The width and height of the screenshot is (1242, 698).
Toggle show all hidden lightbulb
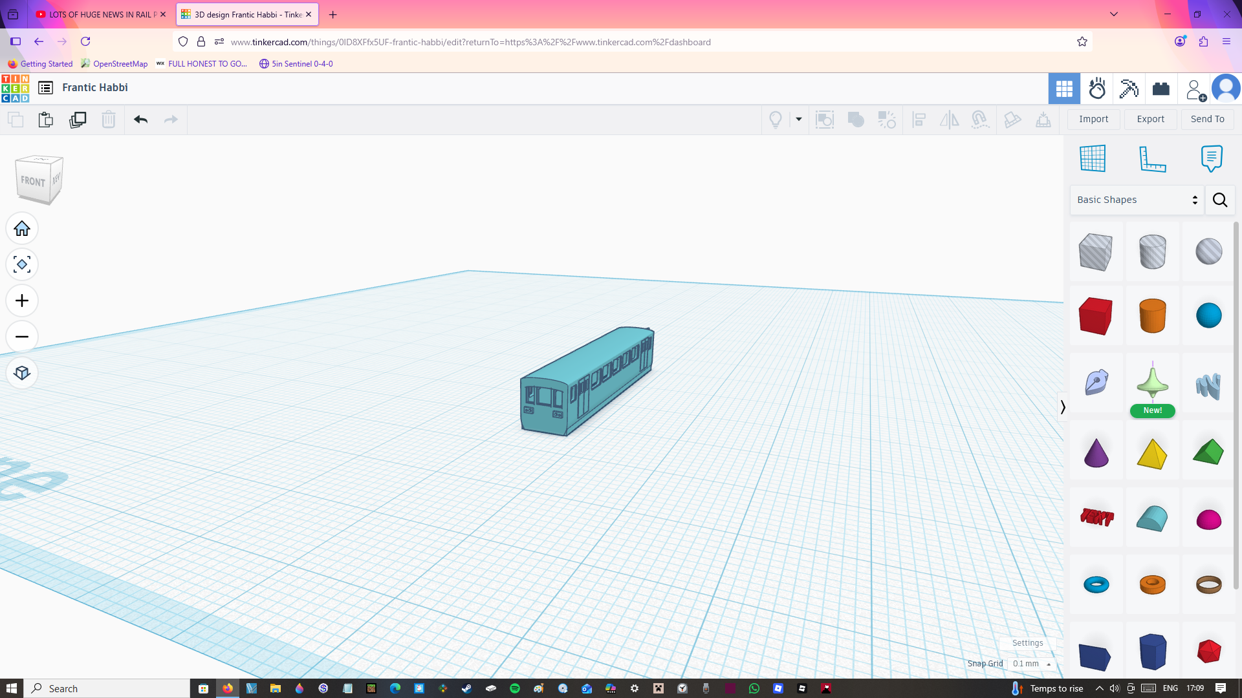[775, 120]
